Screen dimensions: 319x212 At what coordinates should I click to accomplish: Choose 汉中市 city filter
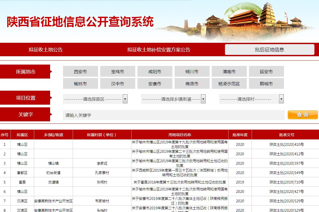click(x=117, y=84)
